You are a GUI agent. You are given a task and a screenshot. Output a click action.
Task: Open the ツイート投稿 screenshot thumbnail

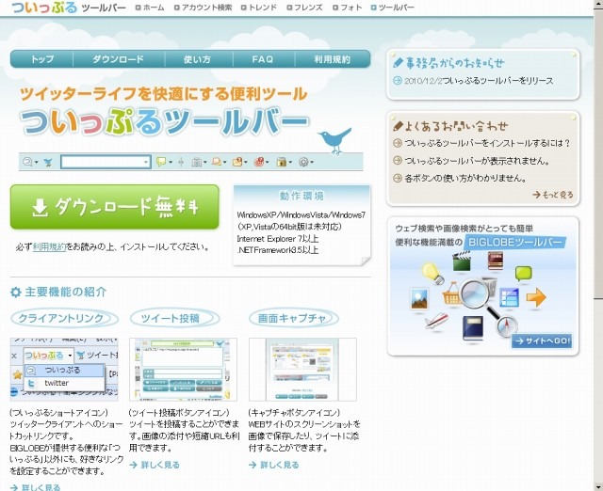pos(183,370)
